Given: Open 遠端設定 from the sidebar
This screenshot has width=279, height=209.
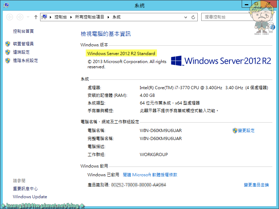Looking at the screenshot, I should pyautogui.click(x=21, y=52).
